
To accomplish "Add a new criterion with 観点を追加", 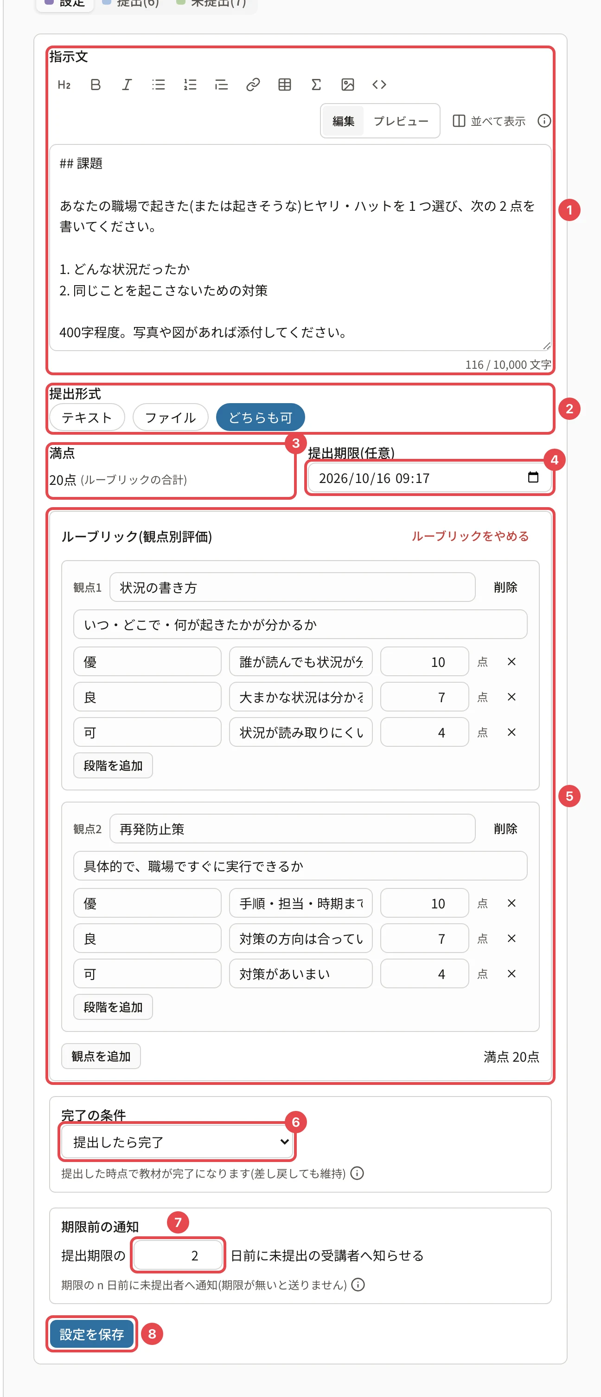I will click(101, 1057).
